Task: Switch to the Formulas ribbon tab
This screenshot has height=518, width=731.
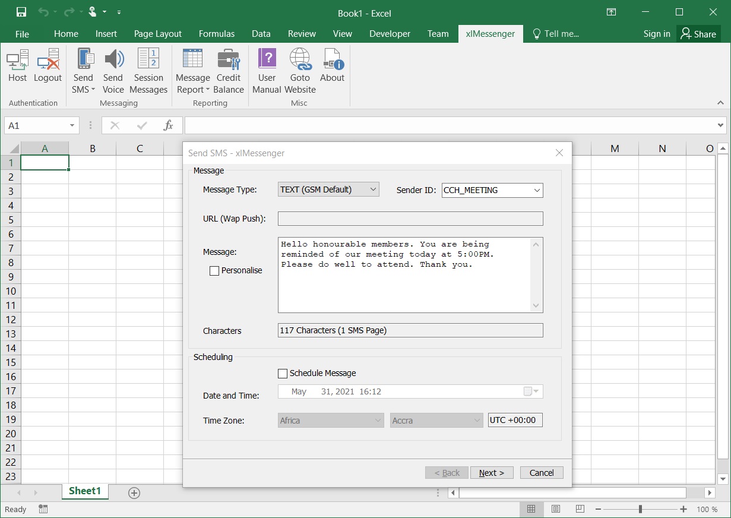Action: click(216, 34)
